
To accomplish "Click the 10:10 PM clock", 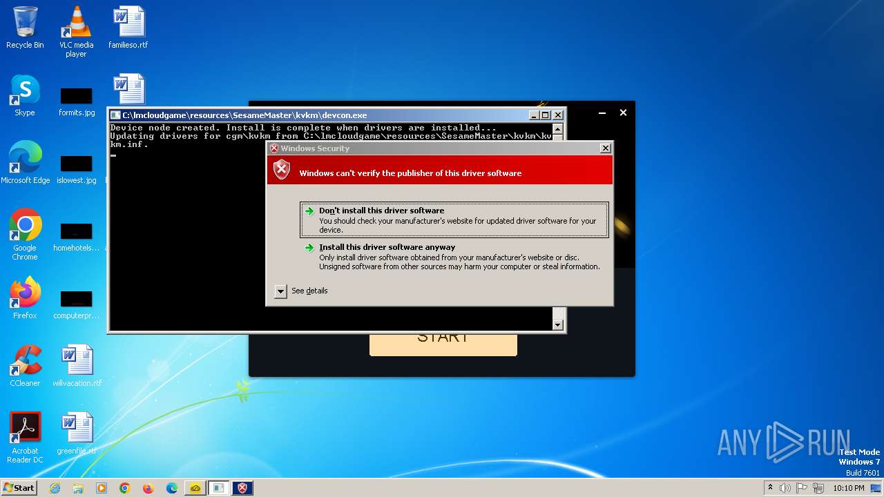I will pyautogui.click(x=849, y=488).
